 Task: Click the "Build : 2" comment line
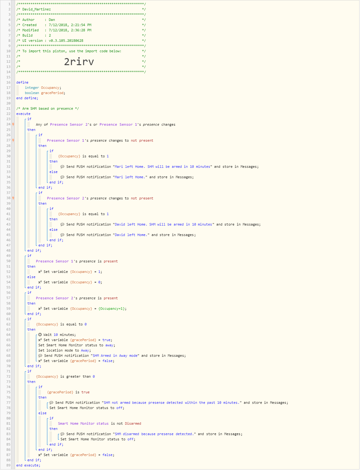point(34,35)
